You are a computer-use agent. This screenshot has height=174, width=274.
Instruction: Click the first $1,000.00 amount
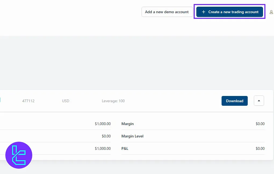[103, 124]
